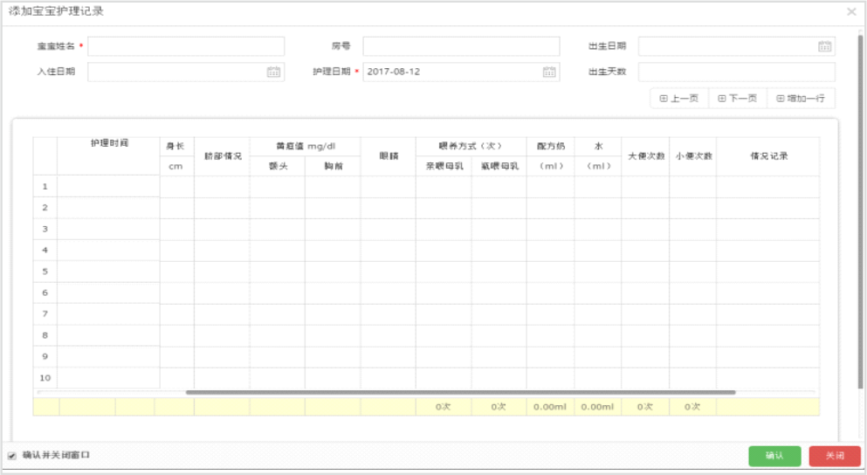Click the 上一页 previous page button

[x=678, y=99]
